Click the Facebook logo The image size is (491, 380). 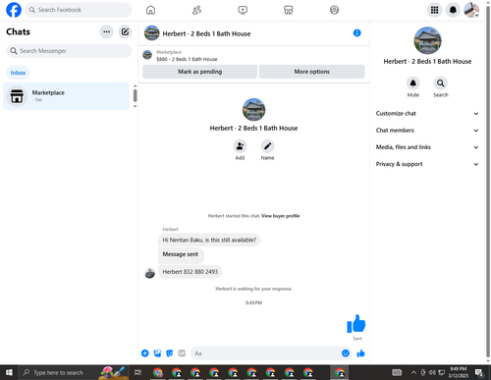click(x=14, y=10)
